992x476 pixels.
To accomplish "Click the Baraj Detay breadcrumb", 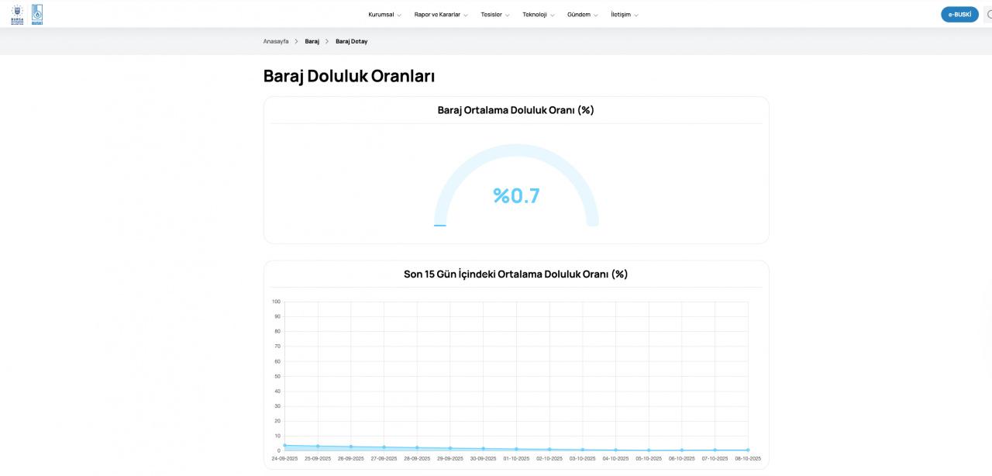I will pos(351,41).
